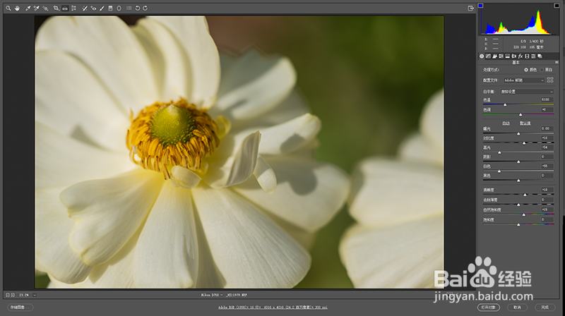The width and height of the screenshot is (565, 316).
Task: Click the 色温 temperature value field
Action: (x=547, y=99)
